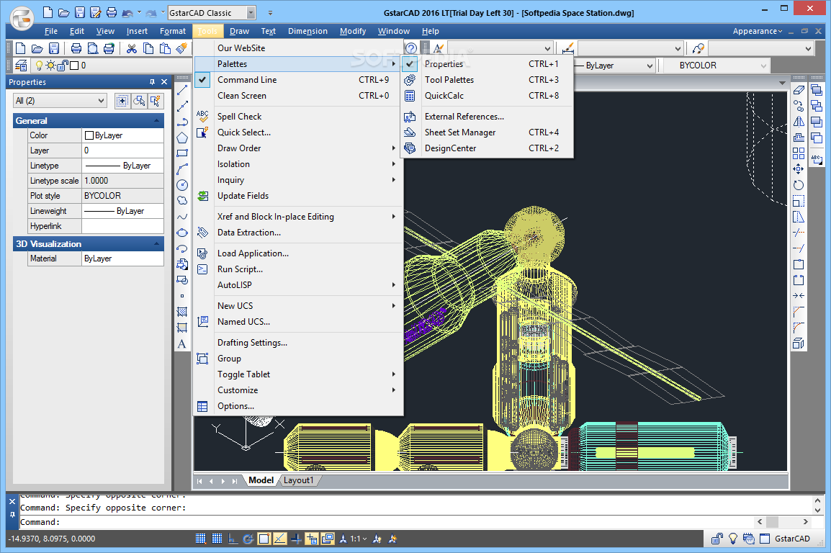Toggle lineweight display in status bar
The height and width of the screenshot is (553, 831).
click(296, 539)
